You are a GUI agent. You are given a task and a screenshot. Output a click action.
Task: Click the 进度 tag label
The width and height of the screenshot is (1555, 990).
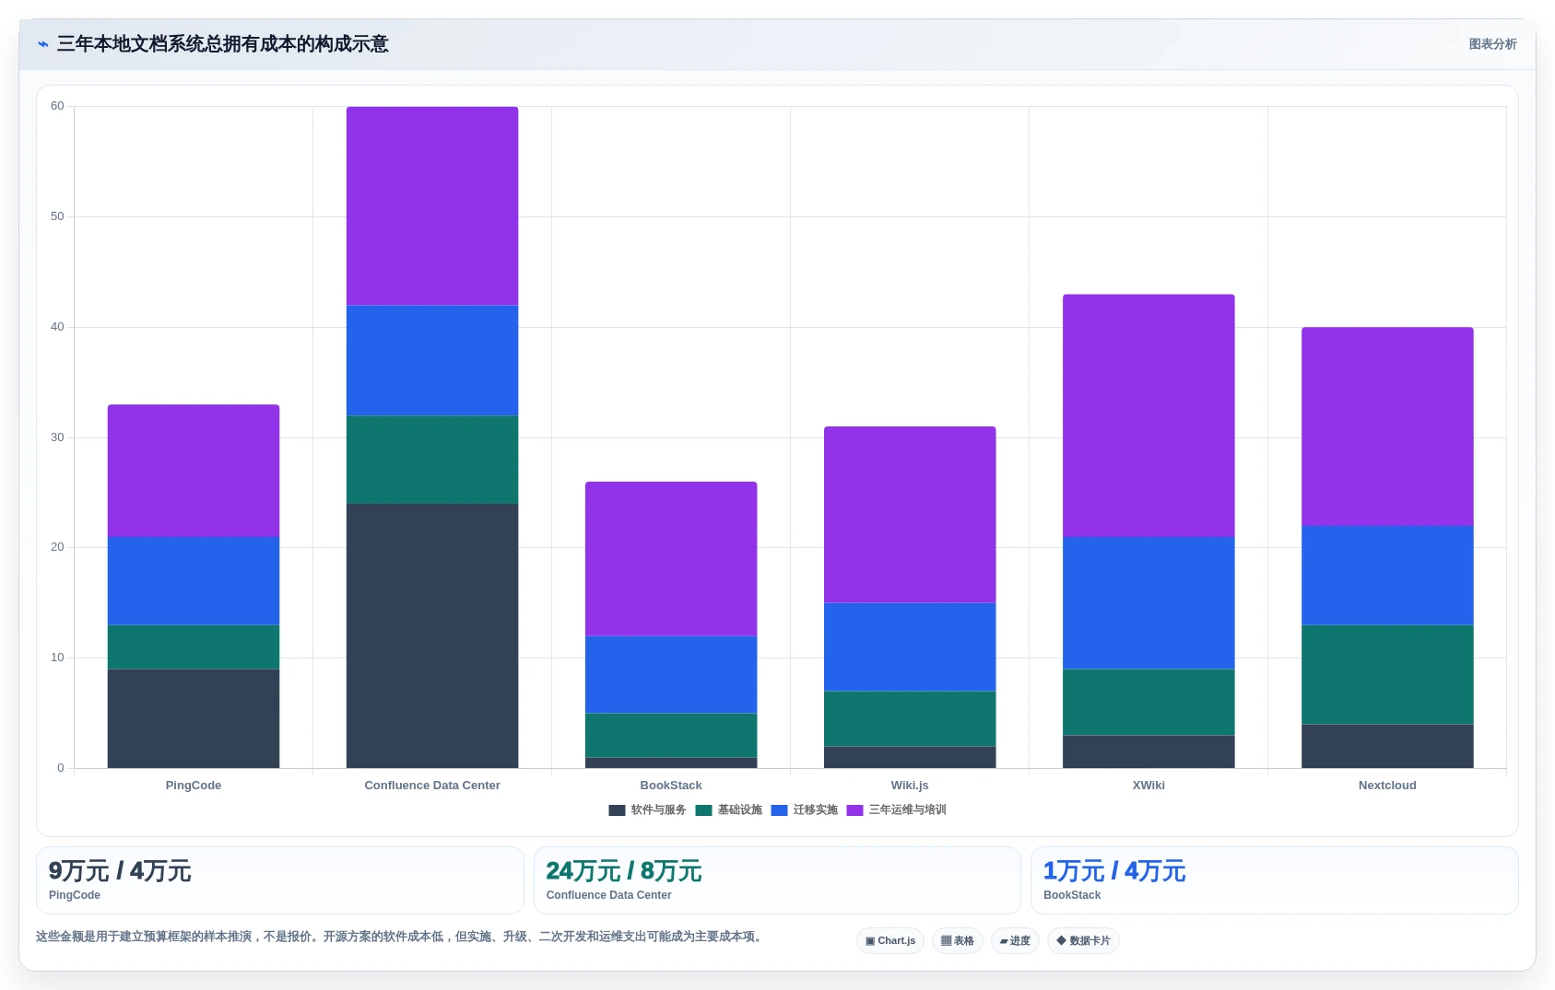1020,941
